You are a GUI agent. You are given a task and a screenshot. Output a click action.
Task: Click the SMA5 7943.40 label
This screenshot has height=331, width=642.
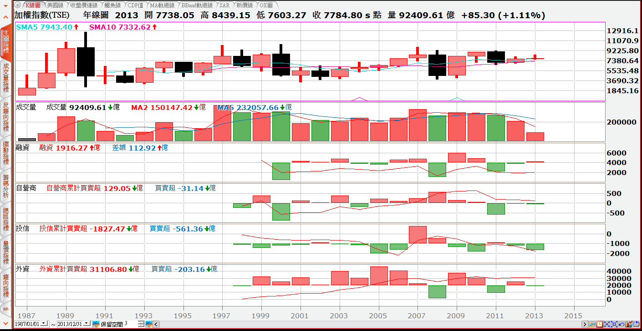44,27
